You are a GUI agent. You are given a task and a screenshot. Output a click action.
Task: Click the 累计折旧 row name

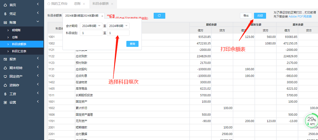click(81, 108)
